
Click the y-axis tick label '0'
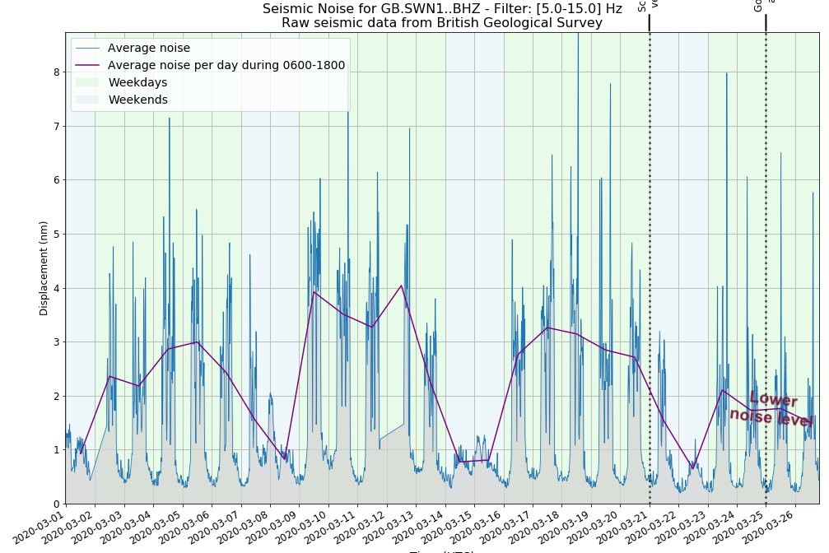[57, 504]
